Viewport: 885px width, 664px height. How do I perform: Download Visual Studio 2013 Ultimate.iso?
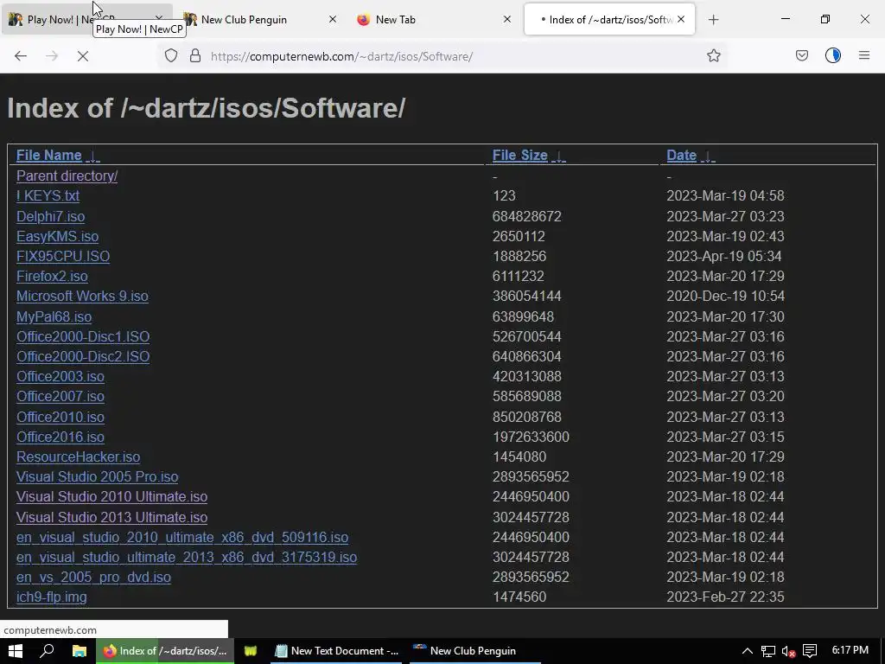click(111, 517)
